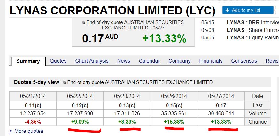Open the Consensus tab
The height and width of the screenshot is (136, 279).
click(244, 61)
